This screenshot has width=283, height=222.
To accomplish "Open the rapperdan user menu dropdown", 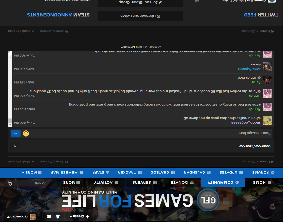I will (x=17, y=216).
